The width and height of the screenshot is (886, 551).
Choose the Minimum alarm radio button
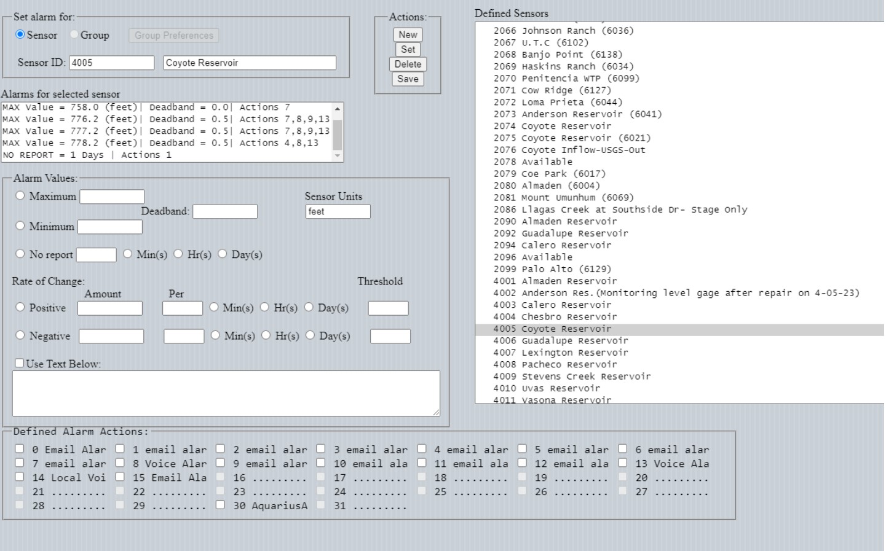pyautogui.click(x=20, y=226)
